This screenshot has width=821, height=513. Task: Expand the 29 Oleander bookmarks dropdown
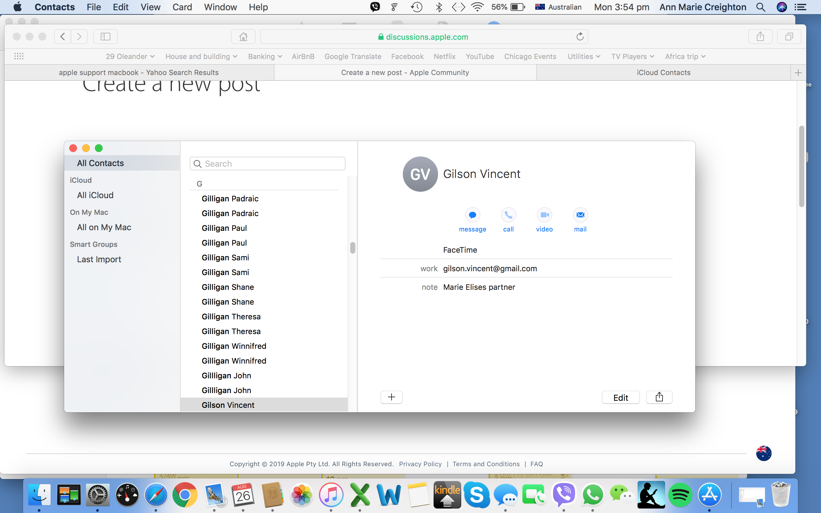pyautogui.click(x=130, y=56)
